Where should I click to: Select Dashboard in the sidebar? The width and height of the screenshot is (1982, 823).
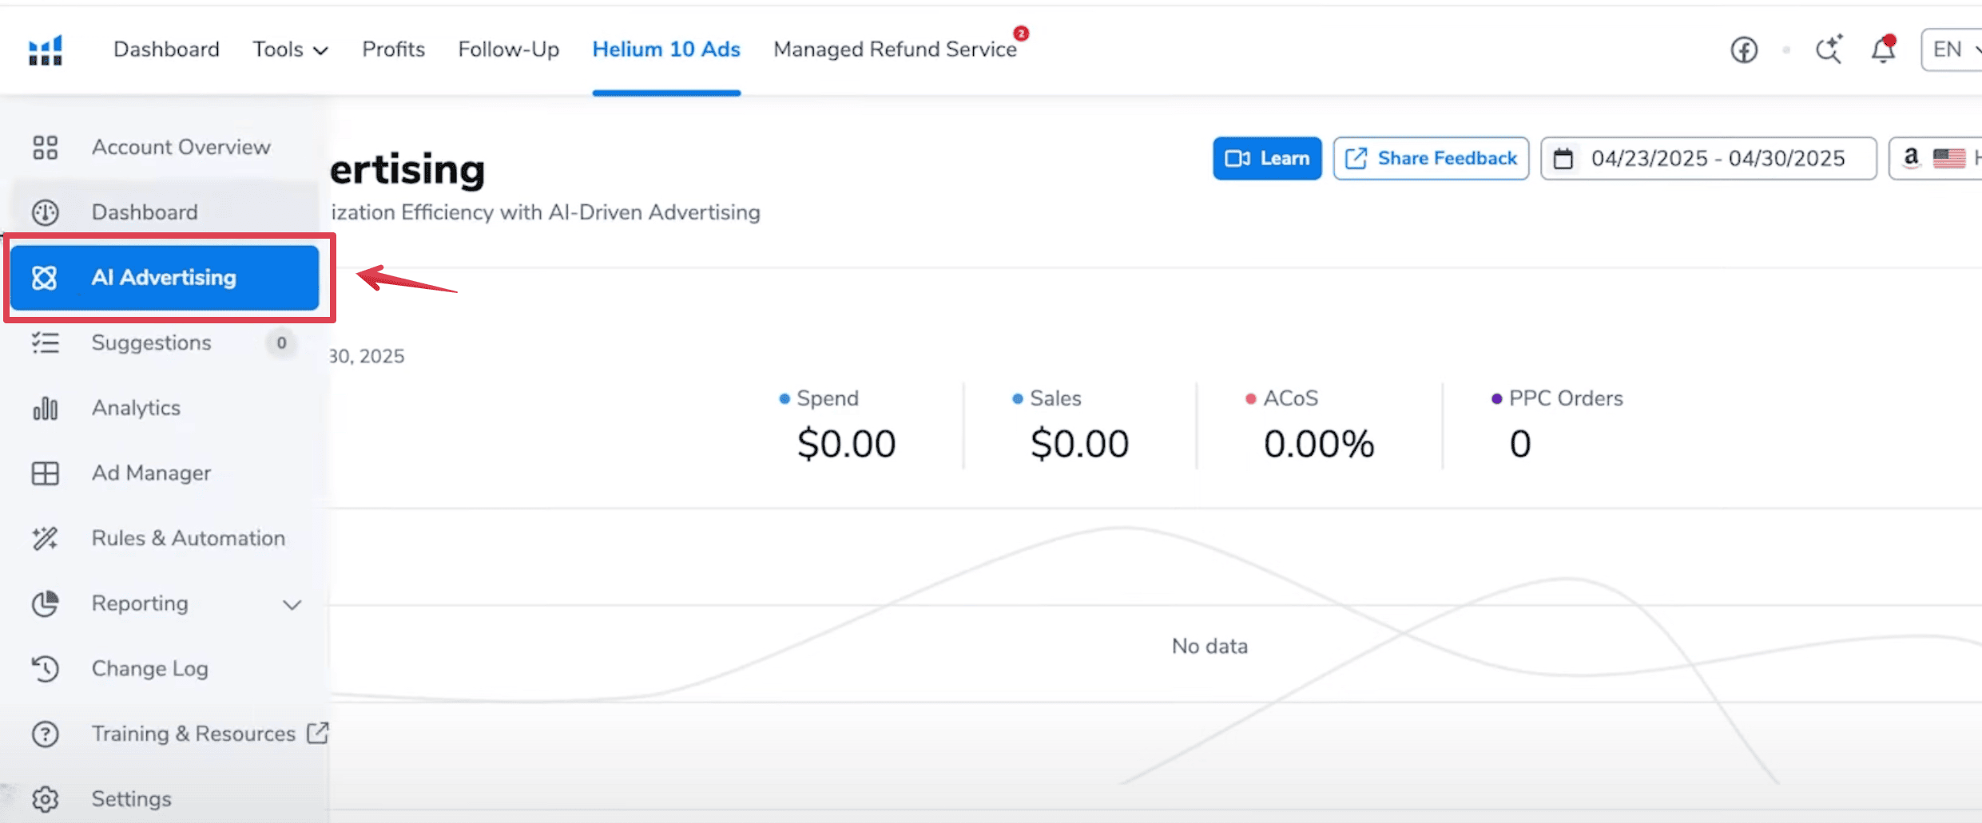coord(145,212)
